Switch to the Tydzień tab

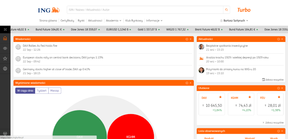42,90
